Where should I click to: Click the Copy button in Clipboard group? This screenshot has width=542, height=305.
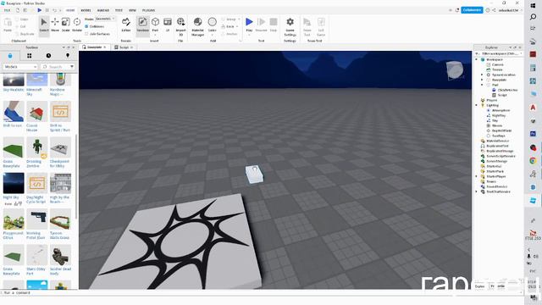22,19
